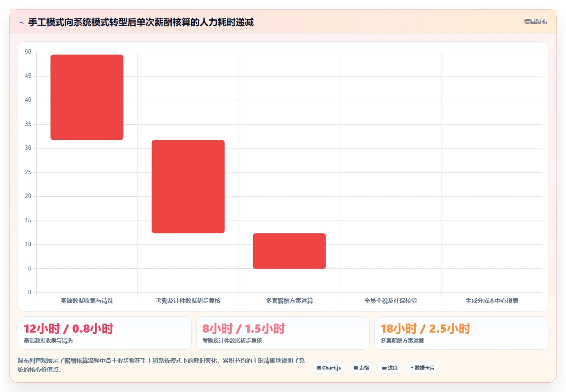Click y-axis value 15
Screen dimensions: 566x392
point(28,221)
